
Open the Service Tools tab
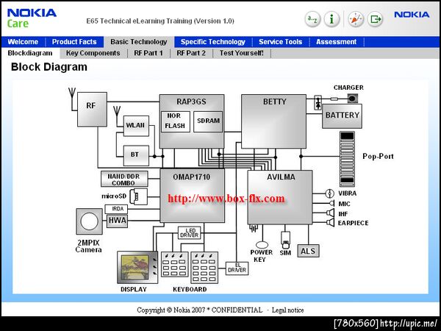pos(281,42)
